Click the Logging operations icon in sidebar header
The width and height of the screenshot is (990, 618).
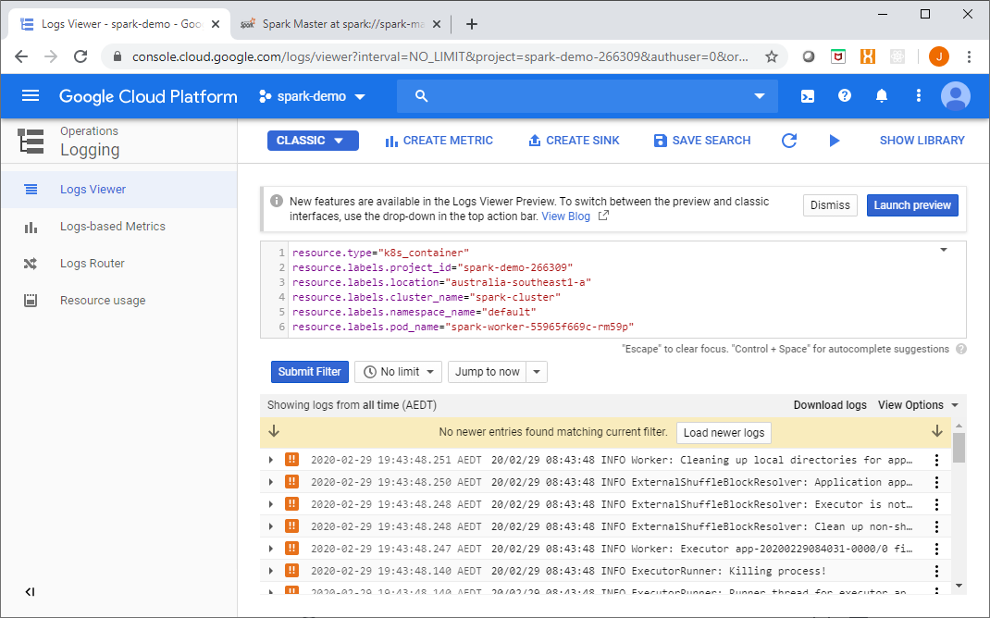[31, 141]
